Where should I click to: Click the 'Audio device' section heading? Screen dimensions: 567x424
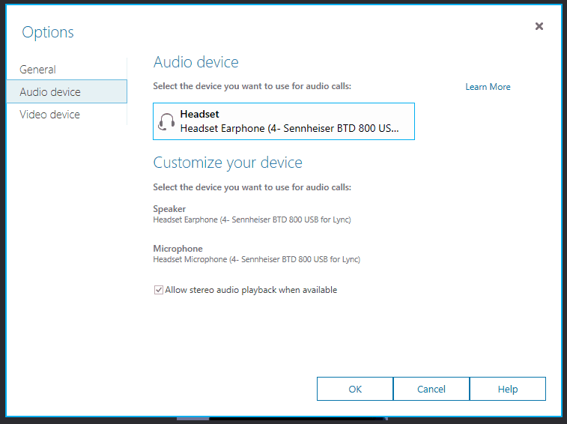195,62
